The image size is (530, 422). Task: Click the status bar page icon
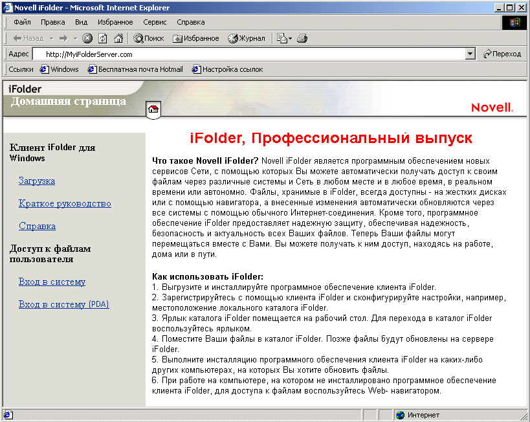(x=8, y=415)
